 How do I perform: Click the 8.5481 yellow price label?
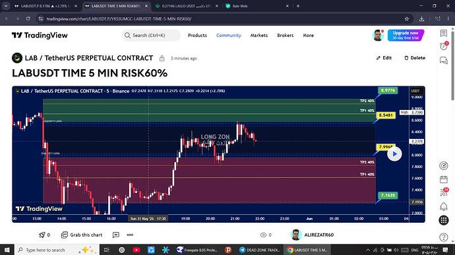[386, 115]
